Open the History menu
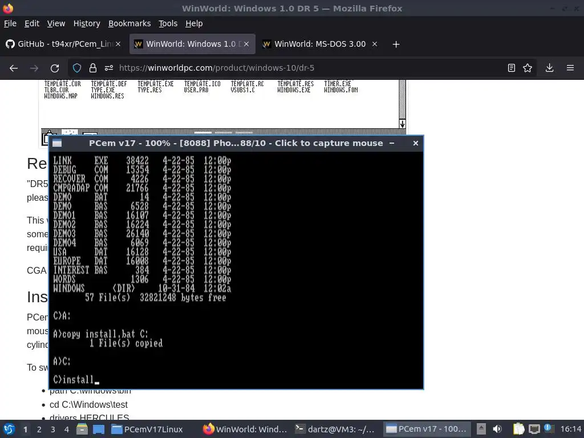 [x=87, y=23]
